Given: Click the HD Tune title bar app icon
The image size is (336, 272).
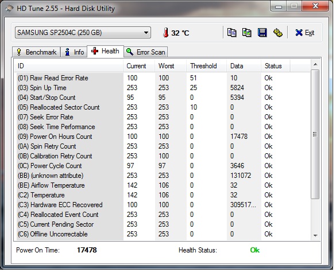Looking at the screenshot, I should coord(9,9).
